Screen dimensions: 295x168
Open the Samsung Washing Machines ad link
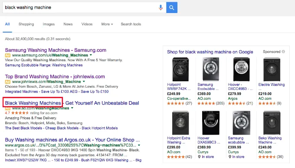(x=56, y=50)
